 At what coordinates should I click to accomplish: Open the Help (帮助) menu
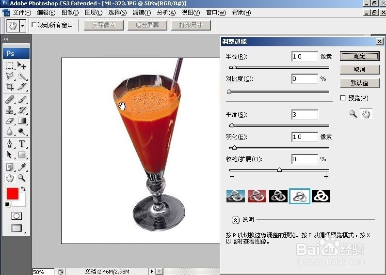tap(241, 13)
